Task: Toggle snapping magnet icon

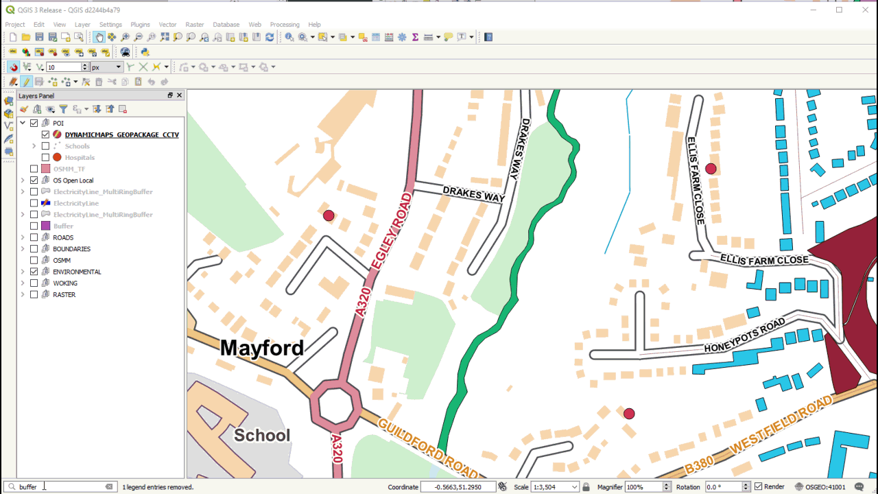Action: [x=13, y=67]
